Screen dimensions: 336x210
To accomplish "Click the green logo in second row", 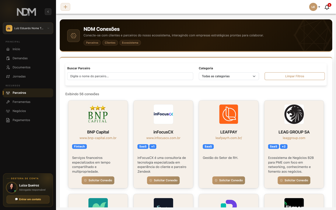I will (x=98, y=203).
